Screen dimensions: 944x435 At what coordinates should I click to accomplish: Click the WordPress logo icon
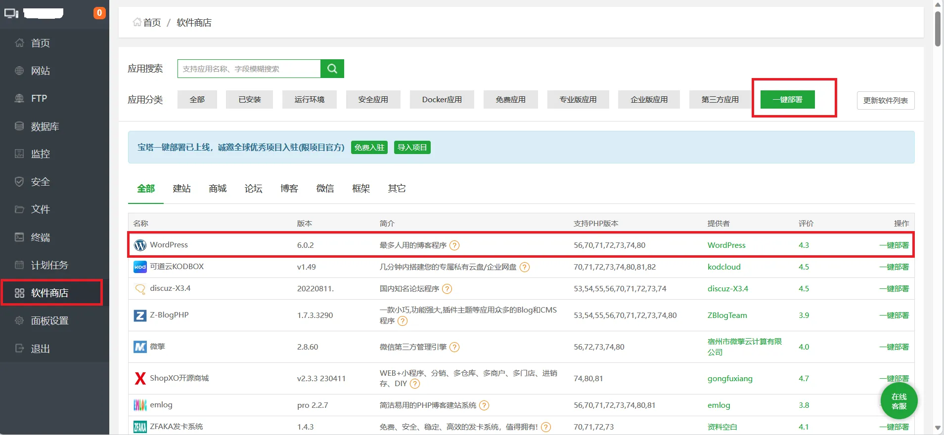140,245
